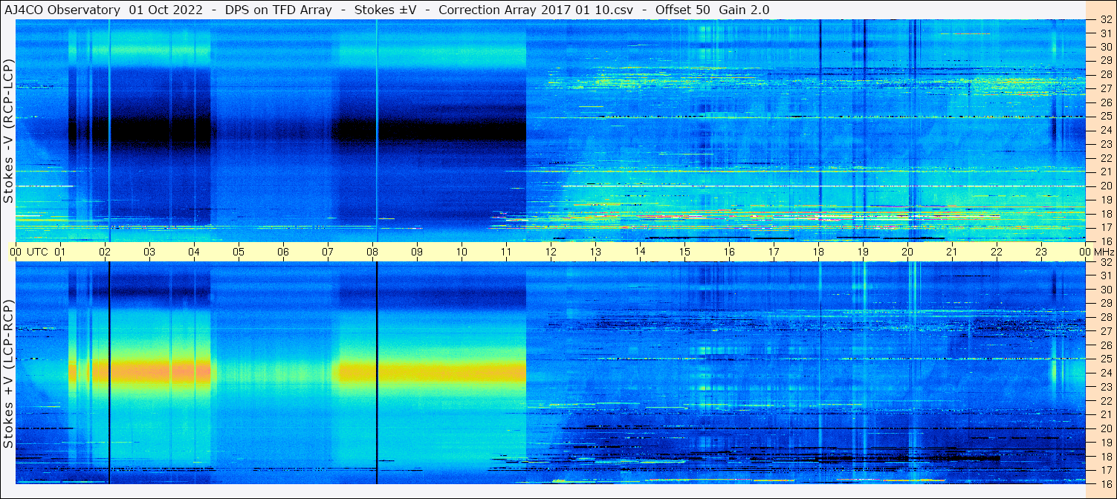
Task: Click the 32 MHz label of the upper panel
Action: tap(1105, 20)
